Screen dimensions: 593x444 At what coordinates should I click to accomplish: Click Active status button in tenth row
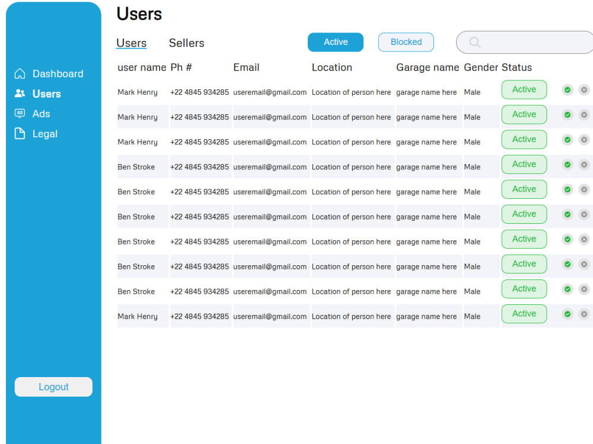coord(524,314)
